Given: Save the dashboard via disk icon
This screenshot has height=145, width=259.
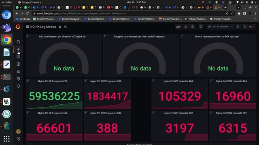Looking at the screenshot, I should click(186, 27).
